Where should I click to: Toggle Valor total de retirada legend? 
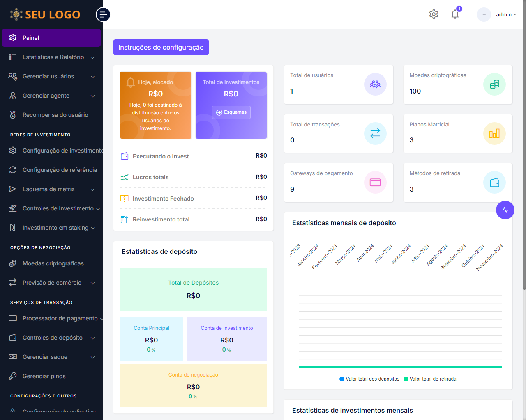tap(430, 379)
